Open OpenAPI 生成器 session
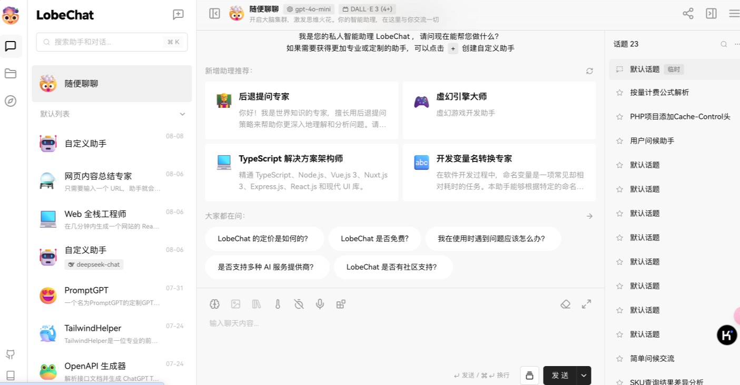 (112, 371)
